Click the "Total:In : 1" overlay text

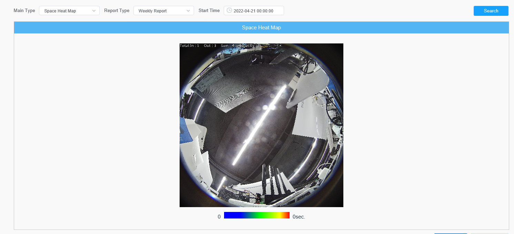click(x=190, y=45)
